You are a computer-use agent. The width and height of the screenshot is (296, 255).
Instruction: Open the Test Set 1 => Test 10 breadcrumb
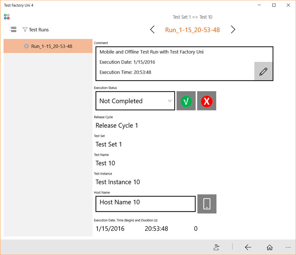(x=193, y=17)
